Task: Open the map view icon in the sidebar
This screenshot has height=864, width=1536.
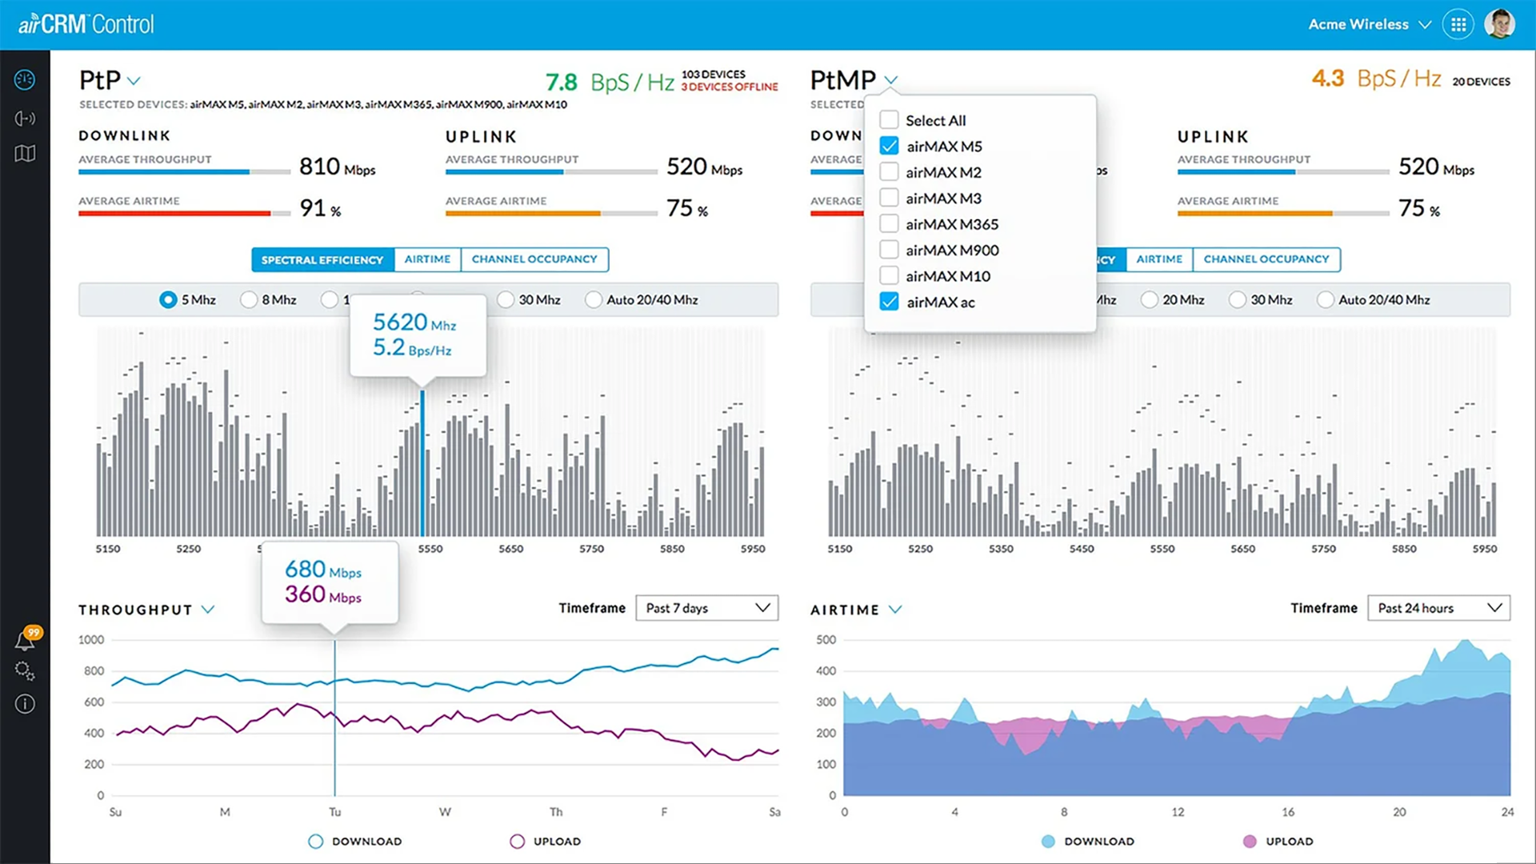Action: point(25,154)
